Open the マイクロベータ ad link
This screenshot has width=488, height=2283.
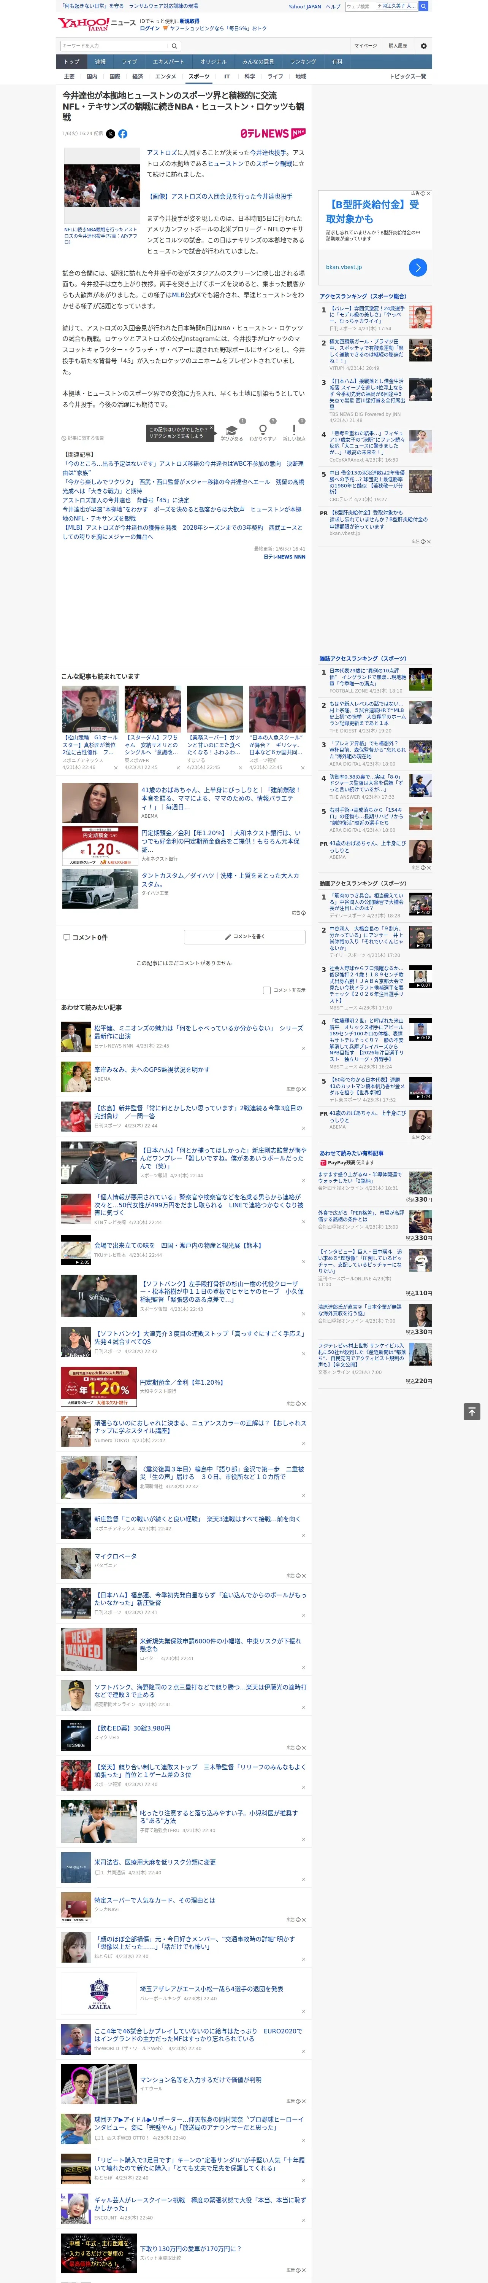pos(115,1556)
